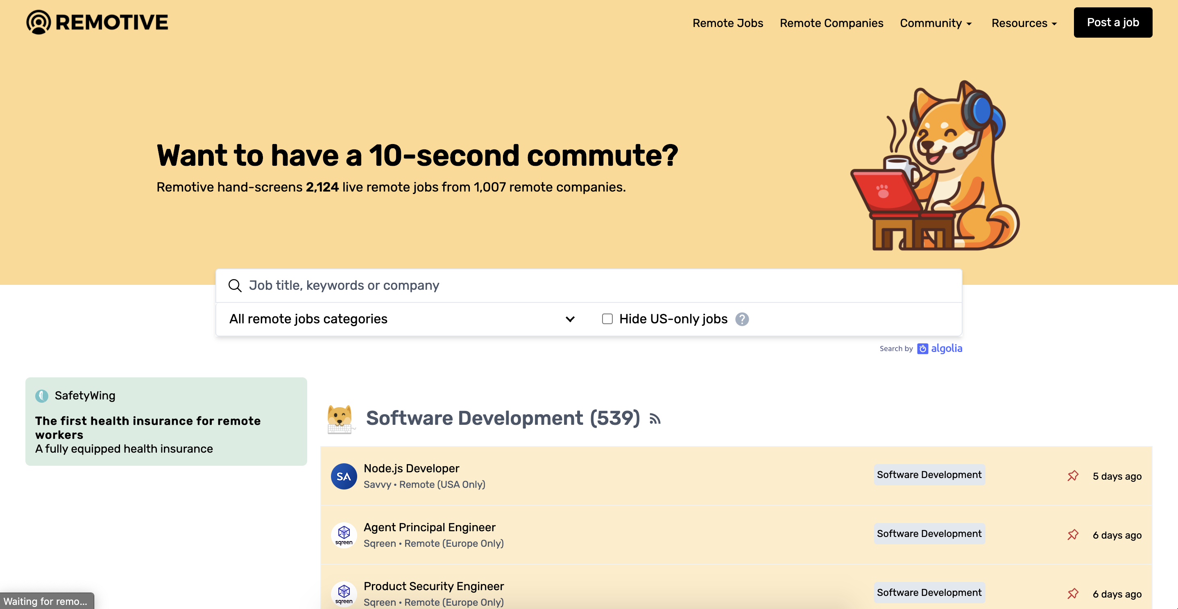Open the Node.js Developer job listing

pos(411,468)
